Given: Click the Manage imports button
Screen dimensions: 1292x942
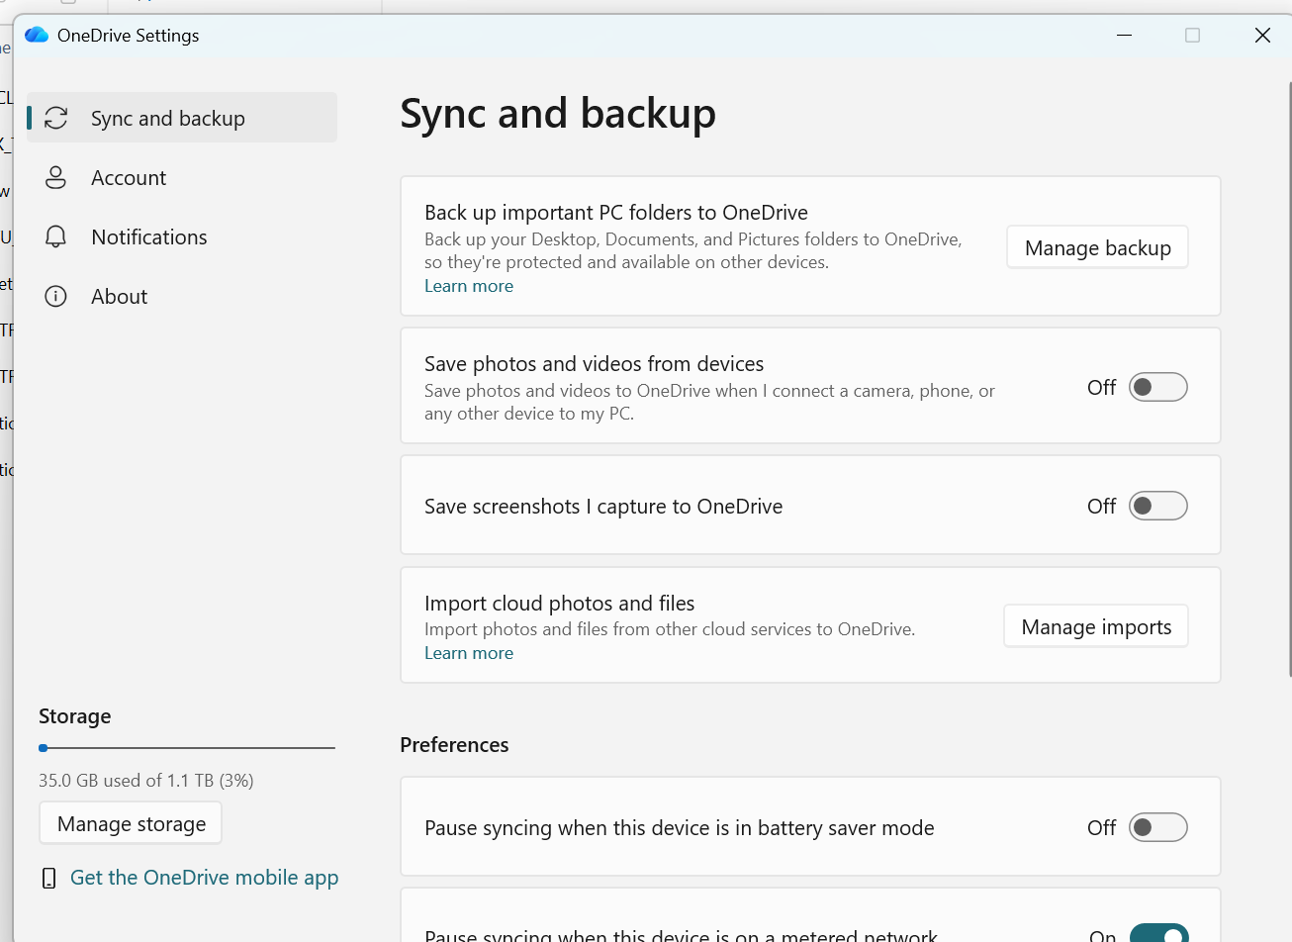Looking at the screenshot, I should tap(1096, 626).
